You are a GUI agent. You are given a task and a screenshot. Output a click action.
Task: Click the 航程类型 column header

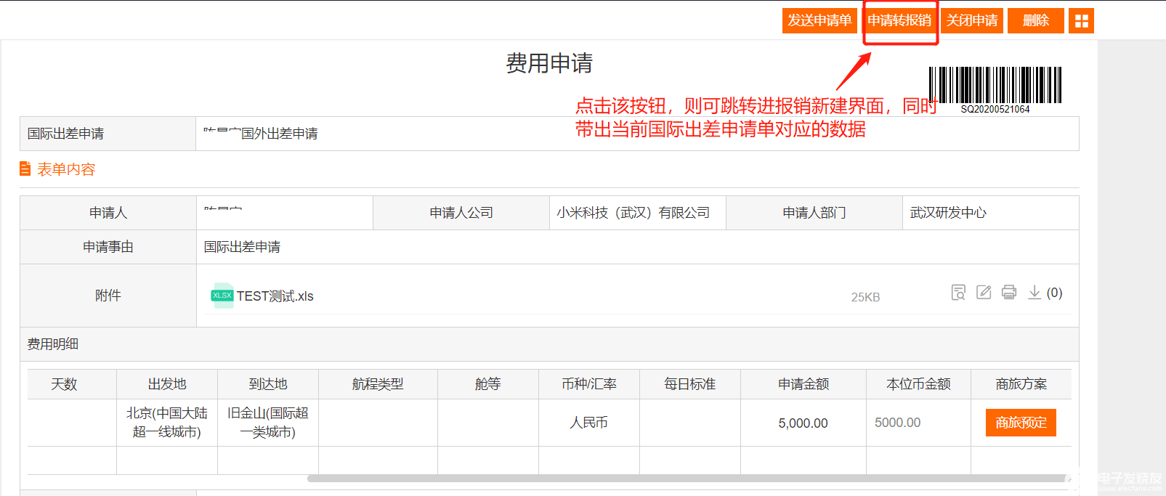click(378, 384)
